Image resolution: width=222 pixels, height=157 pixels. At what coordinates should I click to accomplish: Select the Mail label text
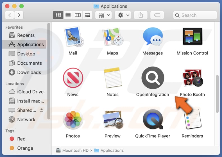[x=73, y=53]
